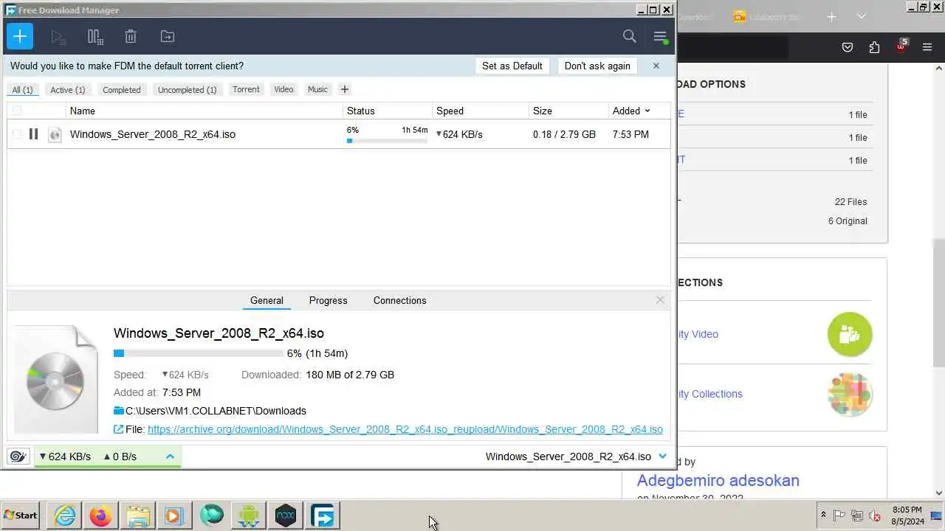945x531 pixels.
Task: Click Firefox Pocket save icon
Action: (848, 47)
